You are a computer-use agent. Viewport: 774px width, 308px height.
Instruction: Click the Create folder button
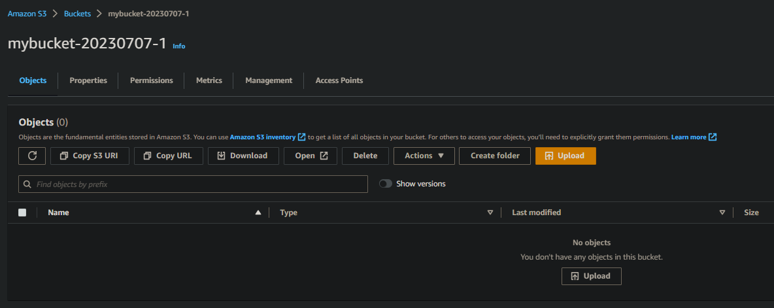495,156
